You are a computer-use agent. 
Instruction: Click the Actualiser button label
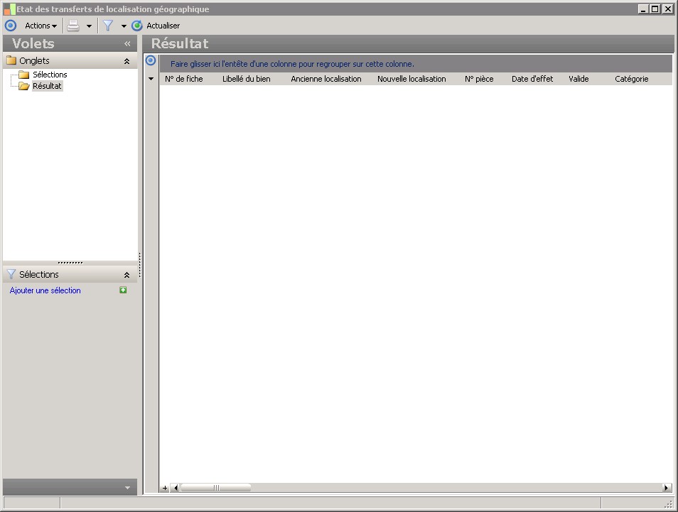point(163,26)
